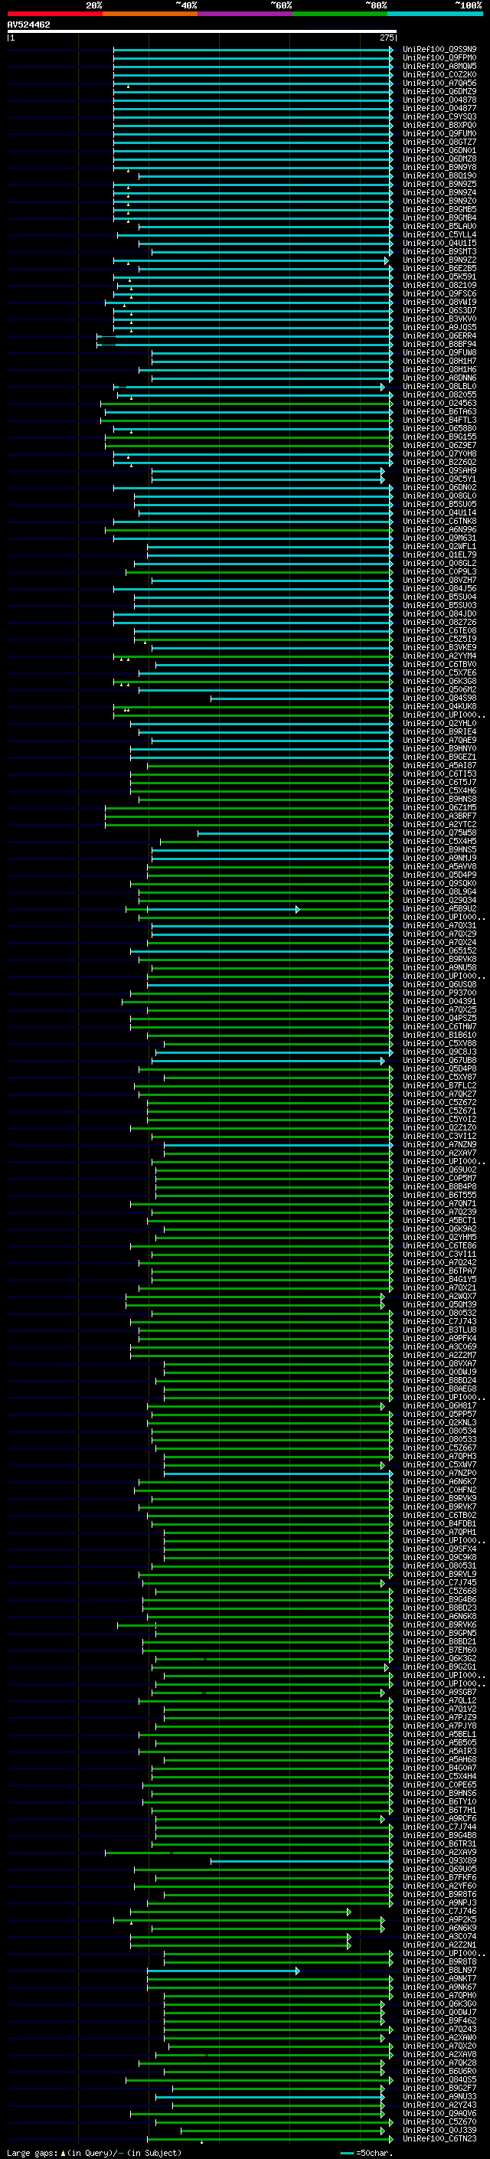This screenshot has width=490, height=2159.
Task: Select the UniRef100_A8DNN6 label
Action: pyautogui.click(x=439, y=378)
